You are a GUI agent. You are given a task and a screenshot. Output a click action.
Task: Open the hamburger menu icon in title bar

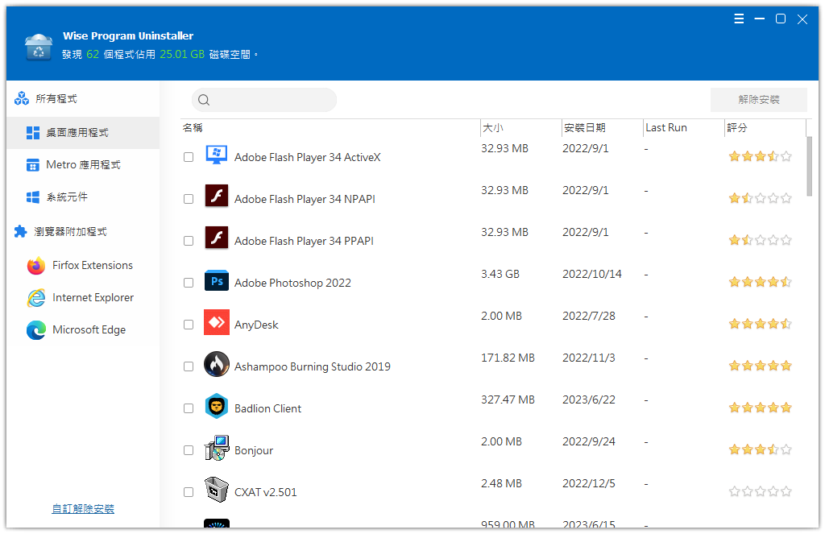point(739,19)
